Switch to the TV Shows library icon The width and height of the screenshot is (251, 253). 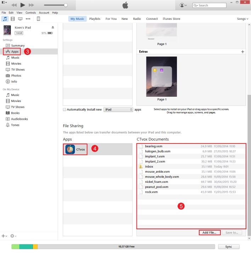click(x=20, y=19)
